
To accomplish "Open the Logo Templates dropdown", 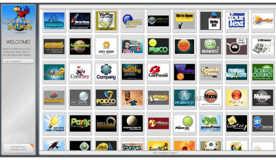I will (18, 61).
